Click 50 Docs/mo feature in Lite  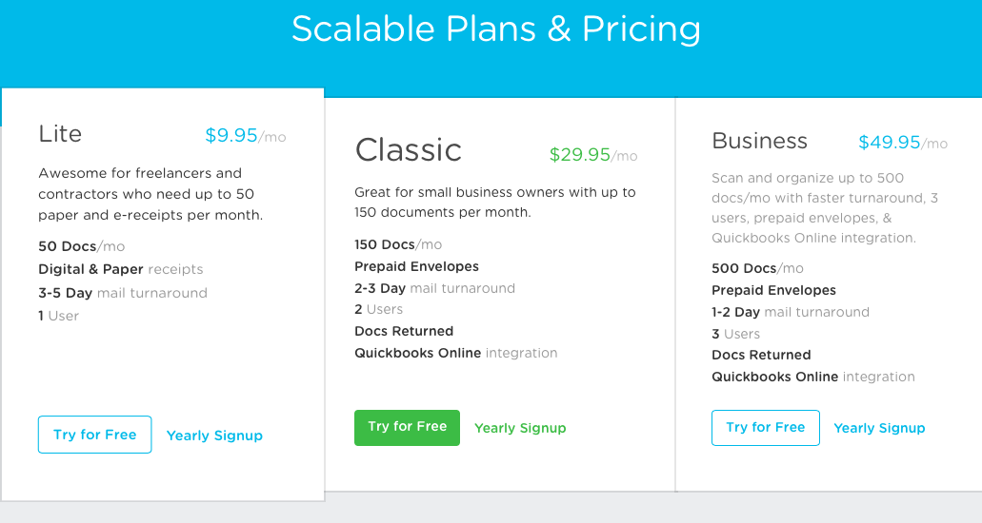81,246
